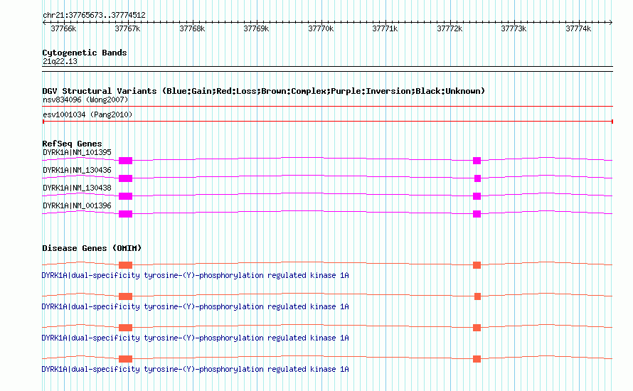Click the chr21:37765673..37774512 region label

(x=94, y=16)
